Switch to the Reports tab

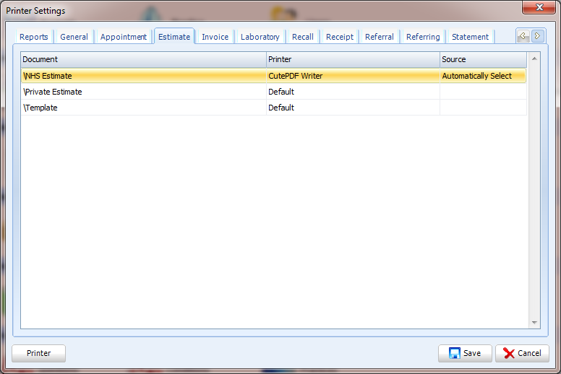pyautogui.click(x=34, y=37)
